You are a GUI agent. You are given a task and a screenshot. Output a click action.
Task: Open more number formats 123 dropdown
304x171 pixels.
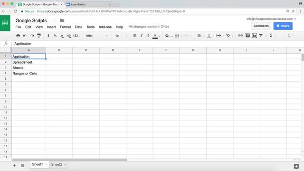coord(76,36)
